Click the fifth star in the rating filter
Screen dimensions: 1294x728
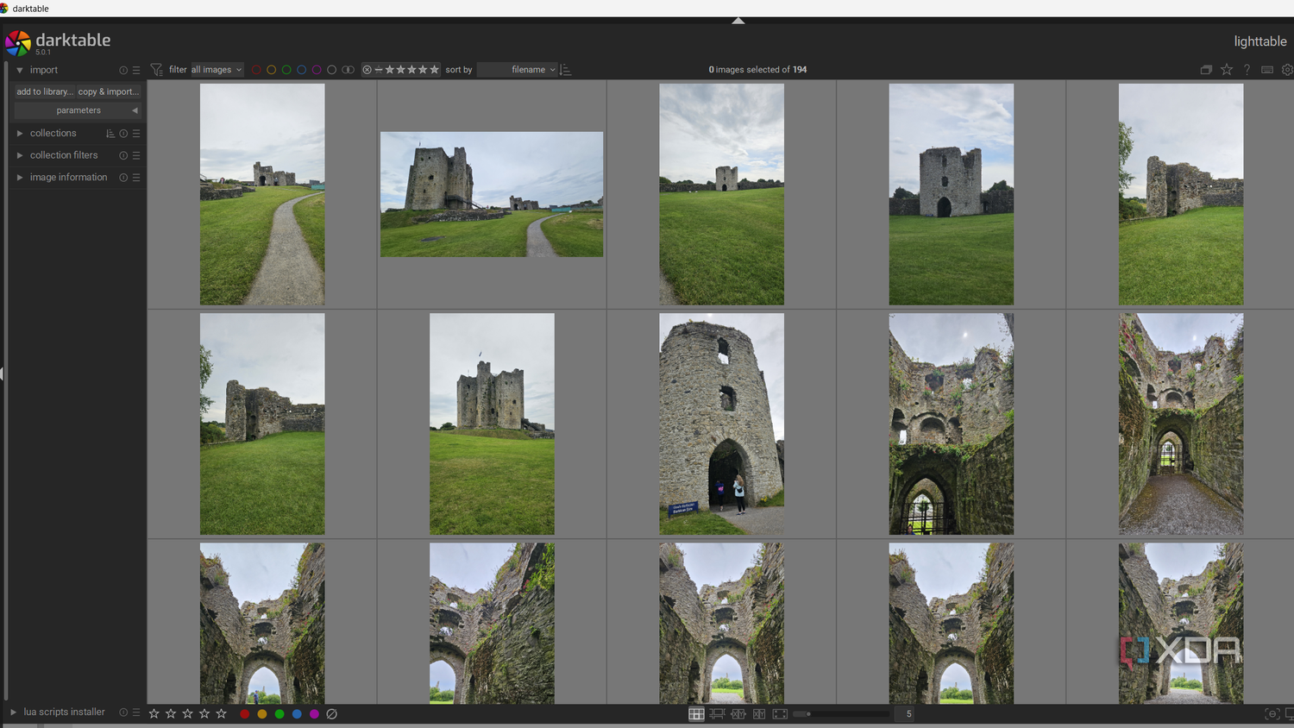(x=434, y=70)
